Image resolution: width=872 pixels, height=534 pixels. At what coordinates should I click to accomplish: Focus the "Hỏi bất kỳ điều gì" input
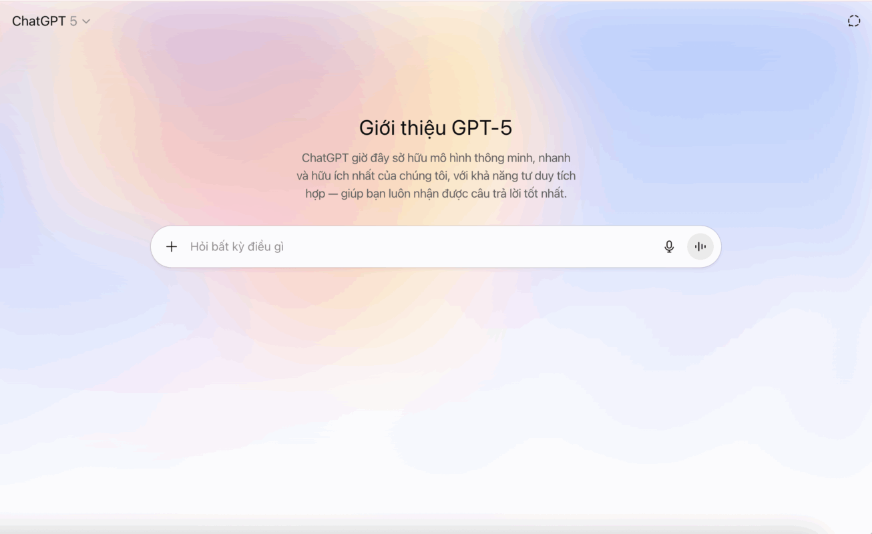click(x=421, y=247)
